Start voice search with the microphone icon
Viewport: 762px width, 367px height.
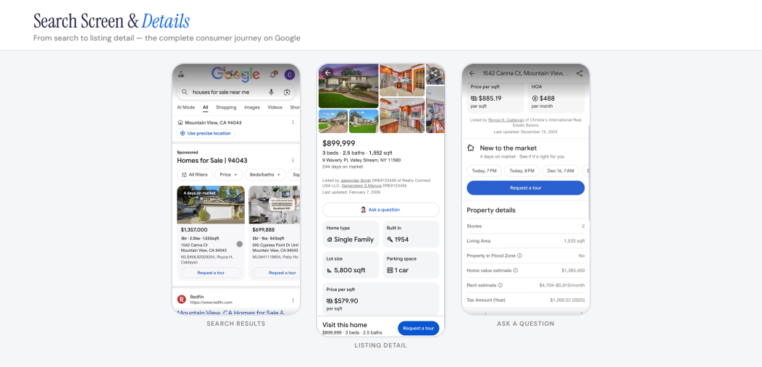coord(271,92)
